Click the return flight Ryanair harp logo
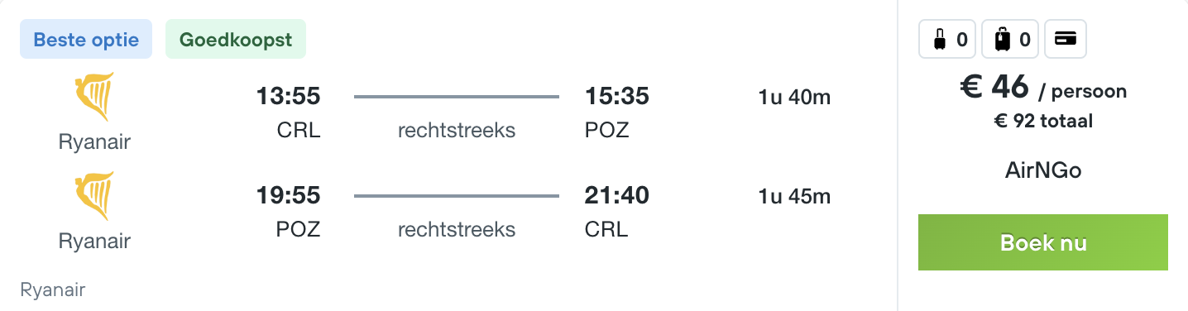The width and height of the screenshot is (1188, 311). pos(94,197)
